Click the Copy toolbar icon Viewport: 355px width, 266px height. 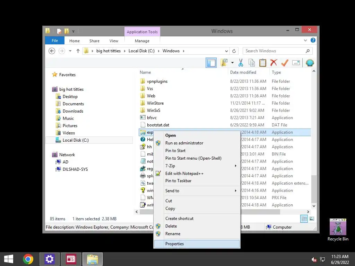[x=252, y=63]
